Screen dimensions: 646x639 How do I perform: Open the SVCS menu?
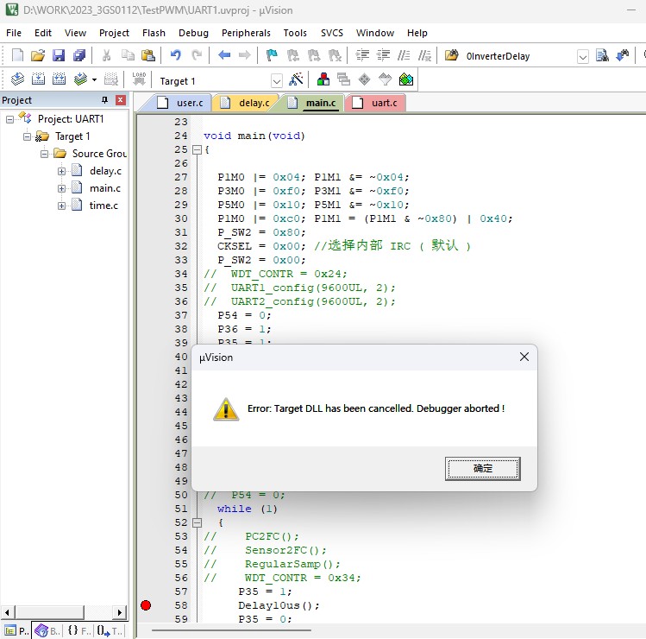pos(332,33)
